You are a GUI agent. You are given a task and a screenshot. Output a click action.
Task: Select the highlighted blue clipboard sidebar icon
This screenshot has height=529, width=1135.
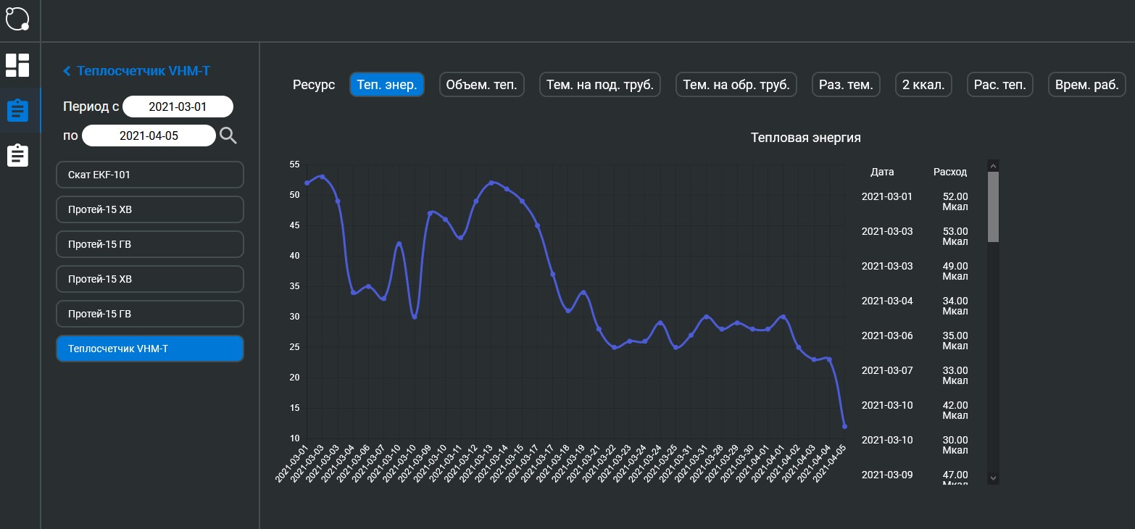[x=17, y=111]
